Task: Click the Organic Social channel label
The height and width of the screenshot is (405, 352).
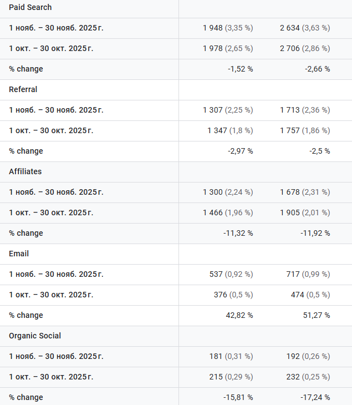Action: click(35, 336)
